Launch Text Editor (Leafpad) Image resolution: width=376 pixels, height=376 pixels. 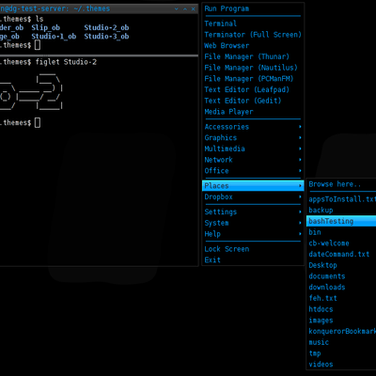click(253, 89)
